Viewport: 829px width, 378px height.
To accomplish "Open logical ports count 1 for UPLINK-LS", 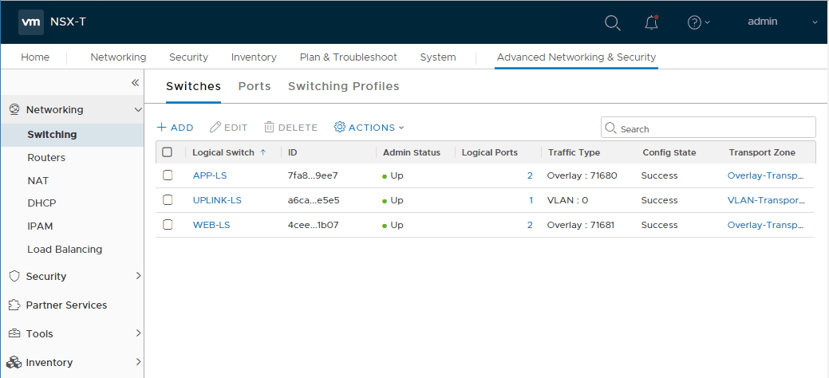I will pyautogui.click(x=531, y=200).
